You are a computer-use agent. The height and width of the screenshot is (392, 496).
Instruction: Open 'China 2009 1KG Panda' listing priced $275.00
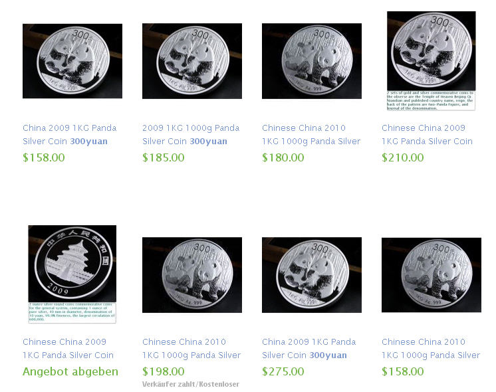click(x=309, y=348)
